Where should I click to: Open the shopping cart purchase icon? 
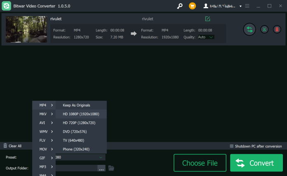(192, 6)
